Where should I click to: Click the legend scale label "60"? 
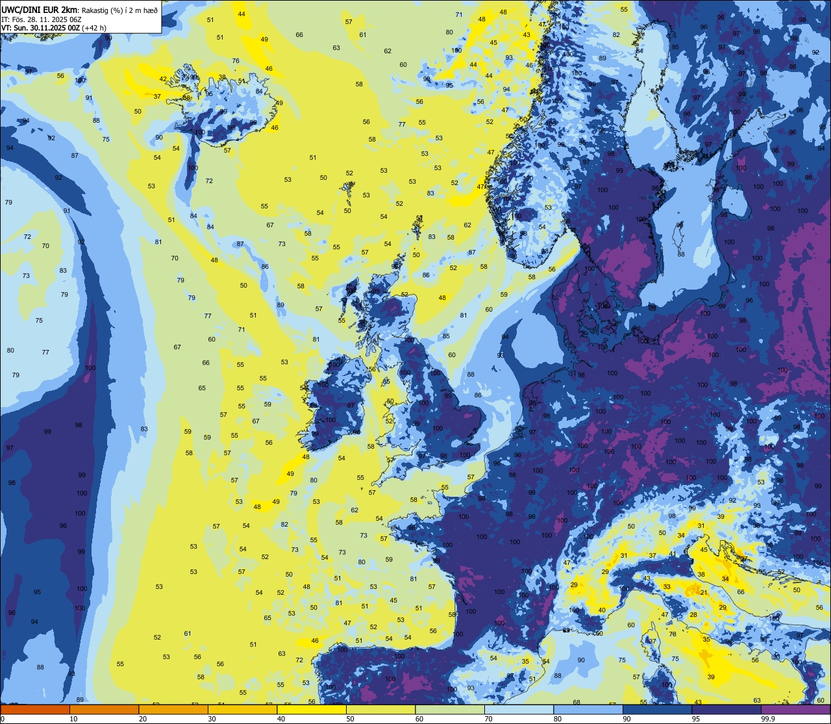click(419, 719)
